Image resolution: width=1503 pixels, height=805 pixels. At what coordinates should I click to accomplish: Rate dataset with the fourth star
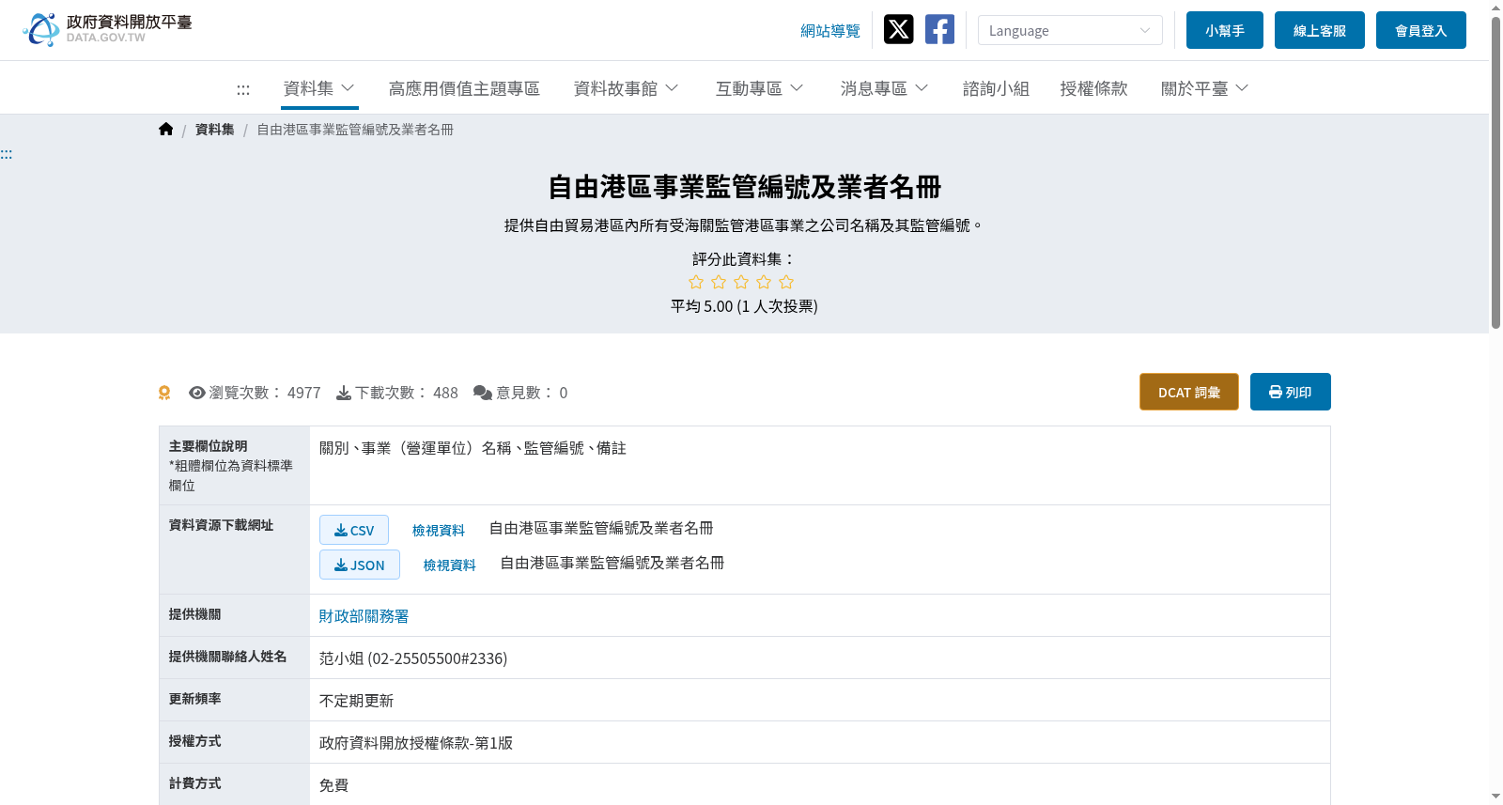point(764,282)
